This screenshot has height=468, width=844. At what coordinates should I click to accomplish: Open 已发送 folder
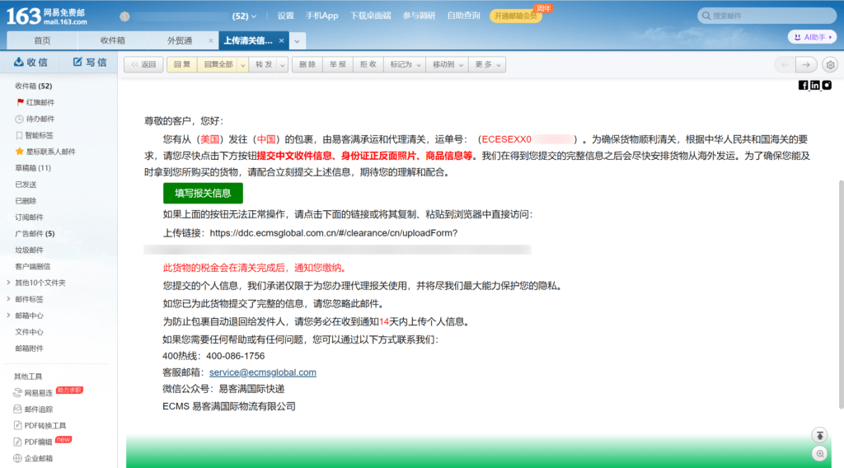tap(26, 185)
